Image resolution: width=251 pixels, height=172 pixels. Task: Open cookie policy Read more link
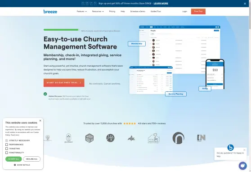(x=15, y=135)
